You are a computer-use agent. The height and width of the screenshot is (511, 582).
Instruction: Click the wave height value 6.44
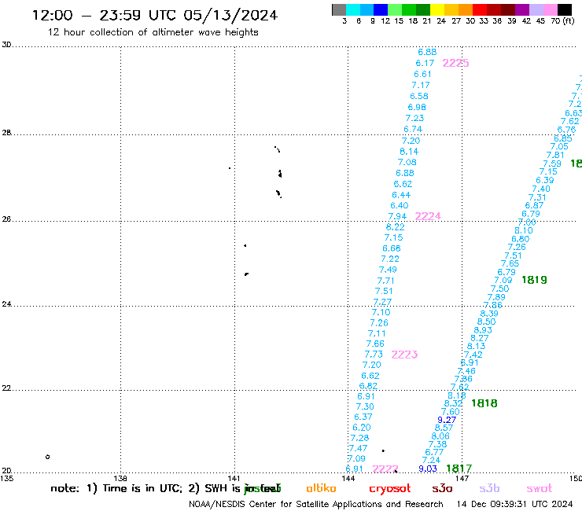tap(401, 195)
